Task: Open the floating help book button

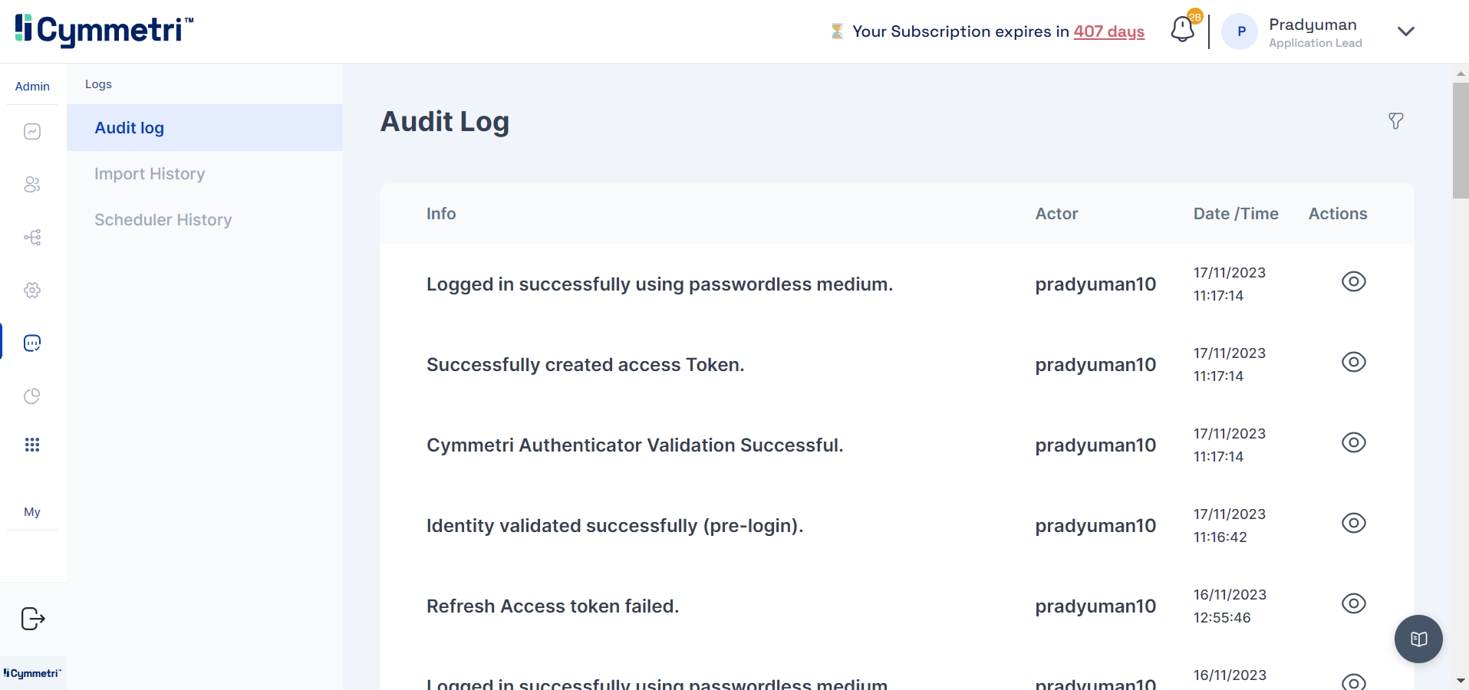Action: click(1418, 639)
